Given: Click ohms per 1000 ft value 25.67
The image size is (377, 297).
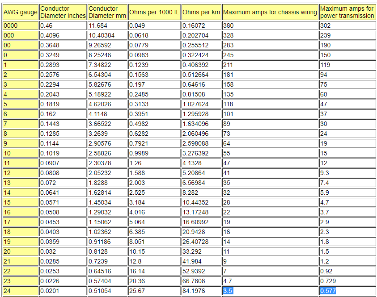Looking at the screenshot, I should click(154, 291).
